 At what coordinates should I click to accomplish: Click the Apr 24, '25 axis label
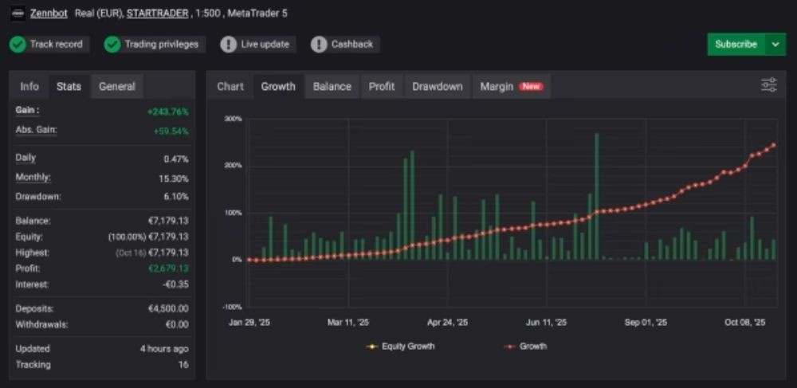(447, 323)
